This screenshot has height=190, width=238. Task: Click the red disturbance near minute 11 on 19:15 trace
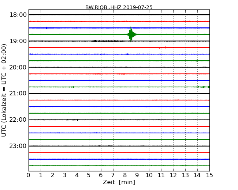[x=162, y=47]
